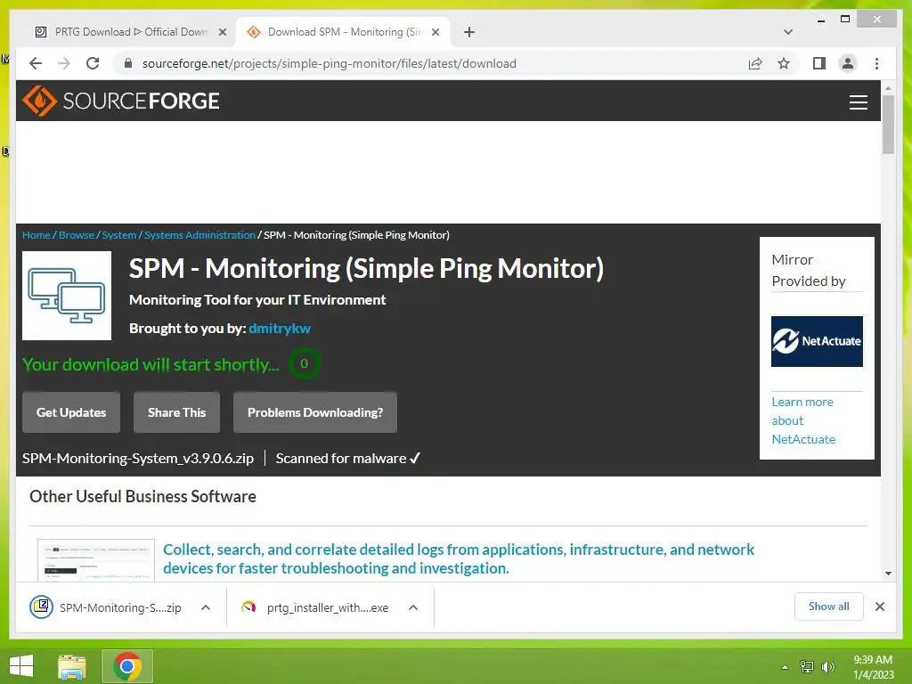
Task: Click the SPM project monitor icon
Action: 67,296
